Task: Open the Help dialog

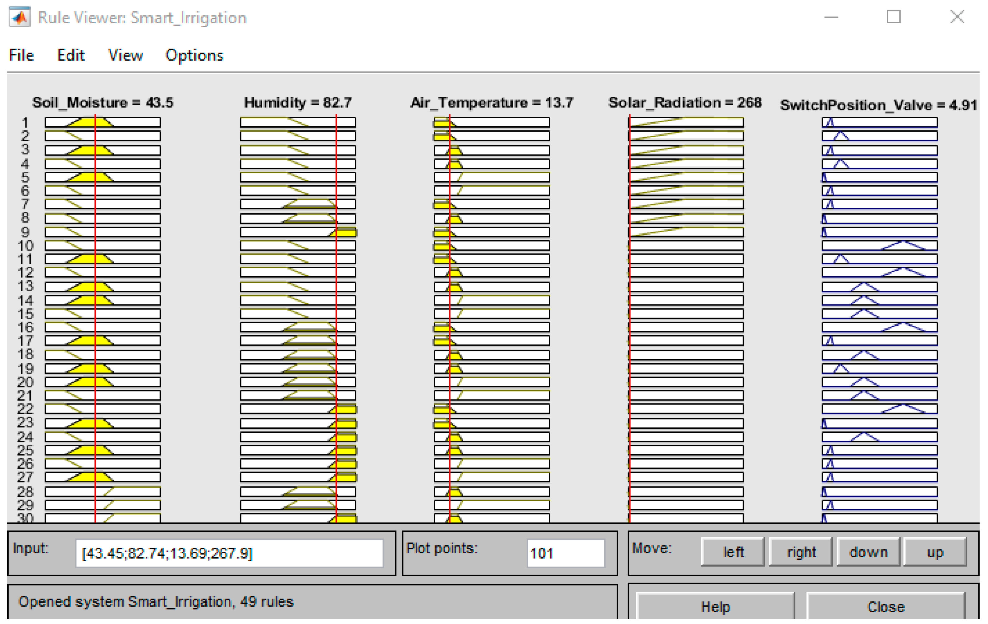Action: 716,606
